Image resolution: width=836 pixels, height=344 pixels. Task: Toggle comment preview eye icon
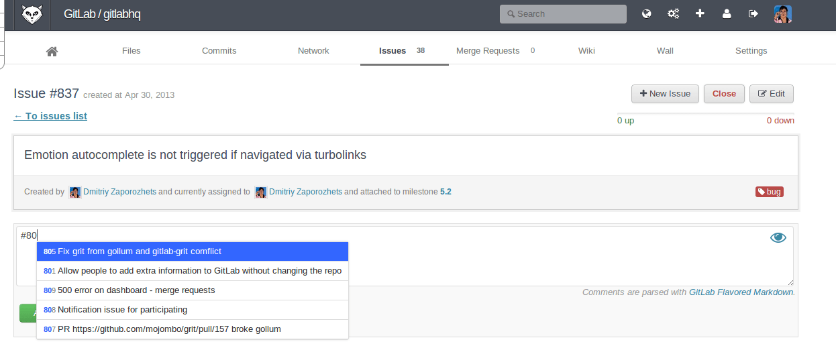[778, 237]
